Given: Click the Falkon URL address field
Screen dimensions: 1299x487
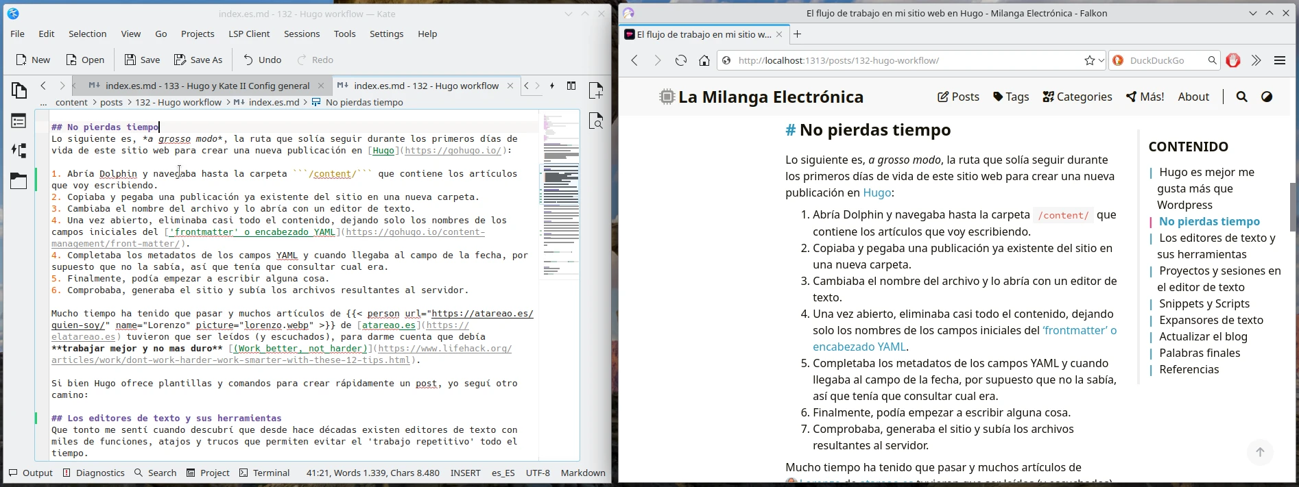Looking at the screenshot, I should click(x=905, y=60).
